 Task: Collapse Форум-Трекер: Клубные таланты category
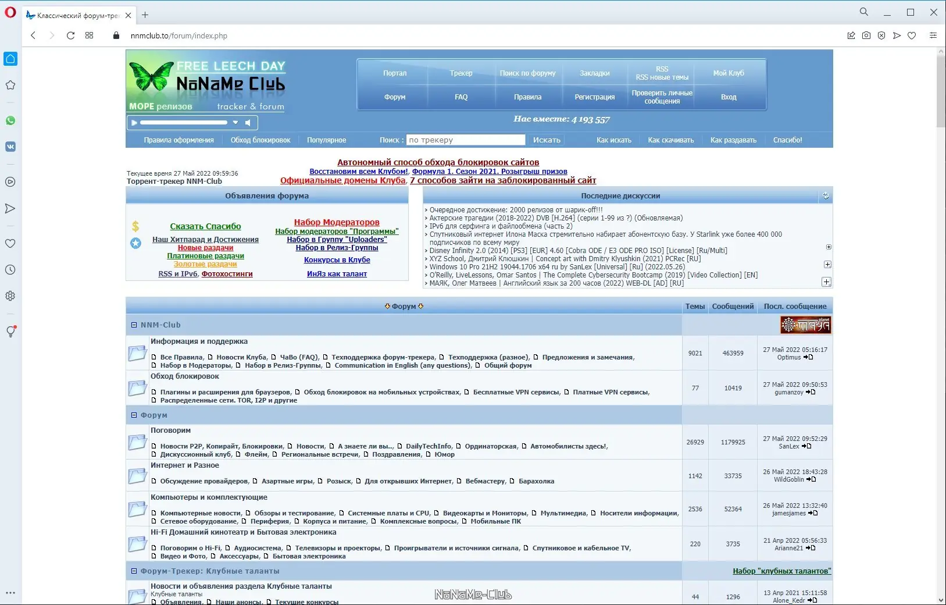[x=134, y=571]
